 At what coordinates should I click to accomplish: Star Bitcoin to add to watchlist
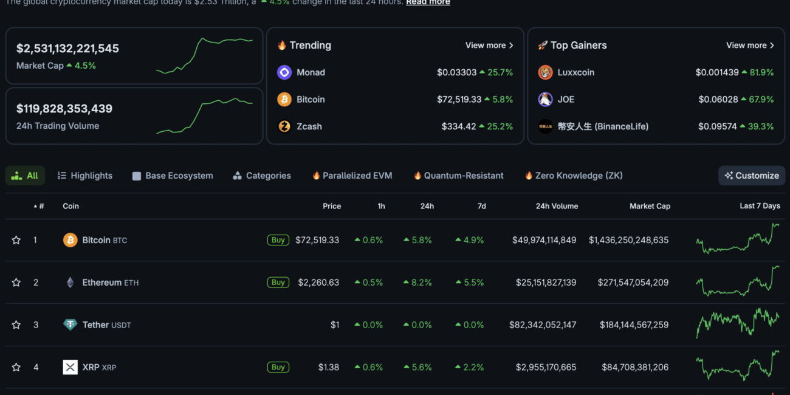tap(16, 240)
